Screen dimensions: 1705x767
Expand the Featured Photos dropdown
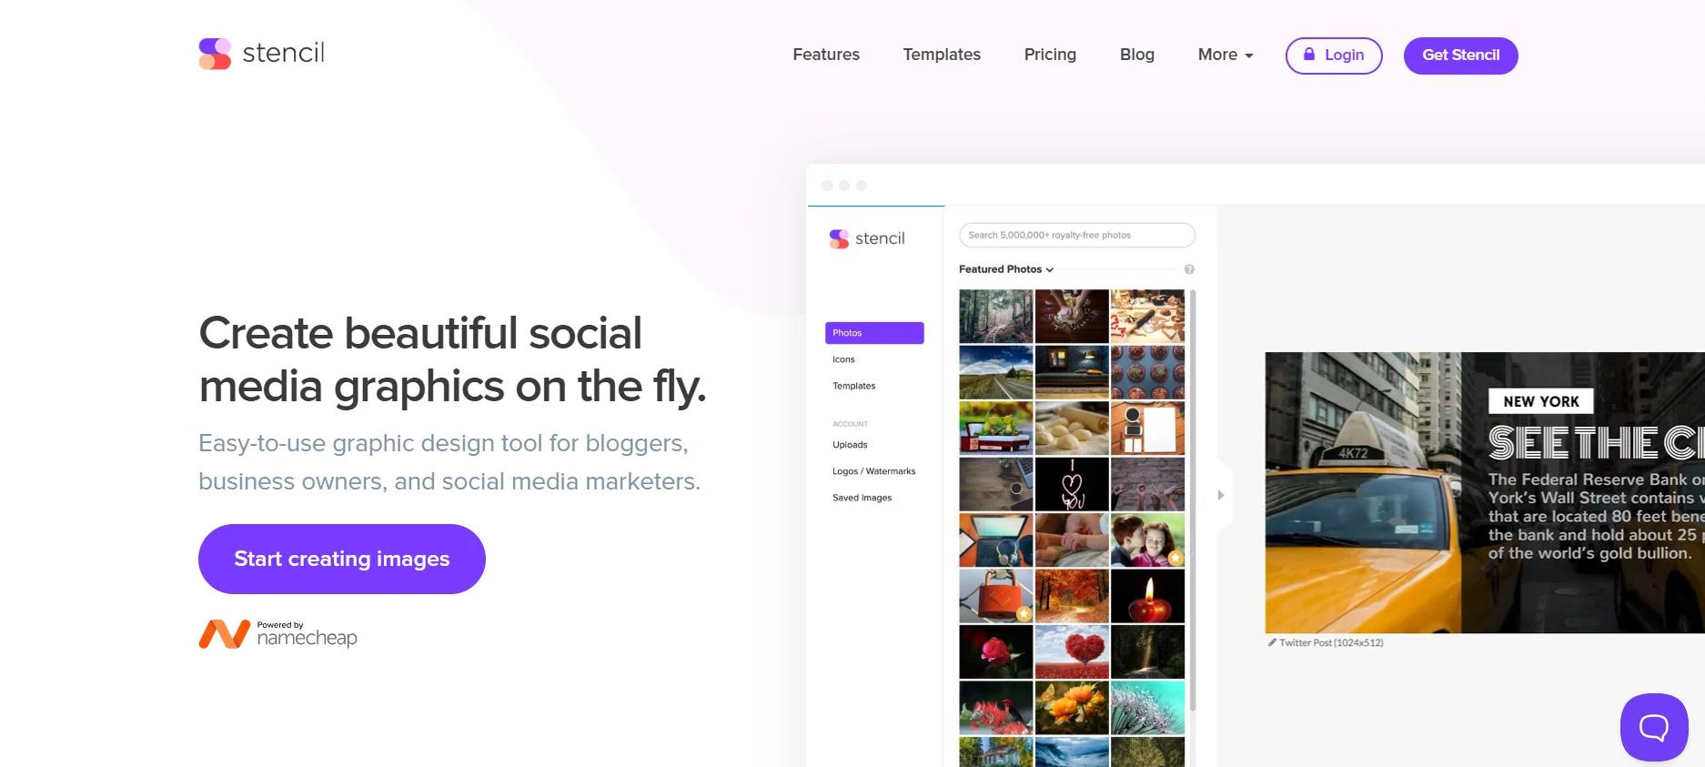(x=1006, y=269)
